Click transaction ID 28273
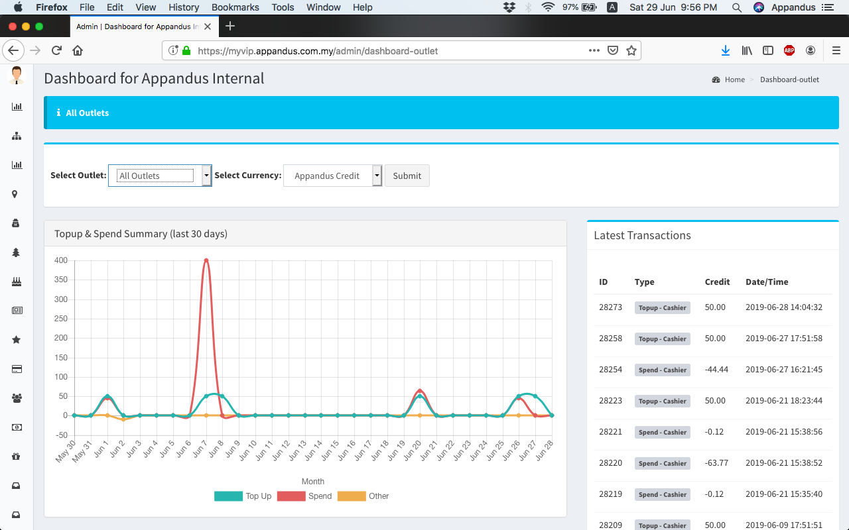Screen dimensions: 849x530 pos(610,307)
